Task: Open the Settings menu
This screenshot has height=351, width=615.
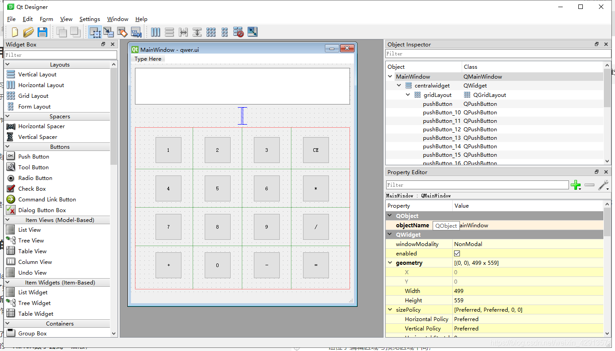Action: click(x=90, y=19)
